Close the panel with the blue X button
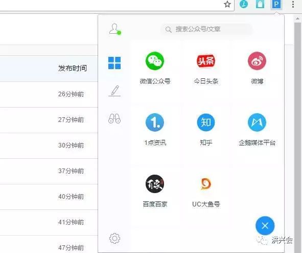Screen dimensions: 302x253 (x=265, y=225)
